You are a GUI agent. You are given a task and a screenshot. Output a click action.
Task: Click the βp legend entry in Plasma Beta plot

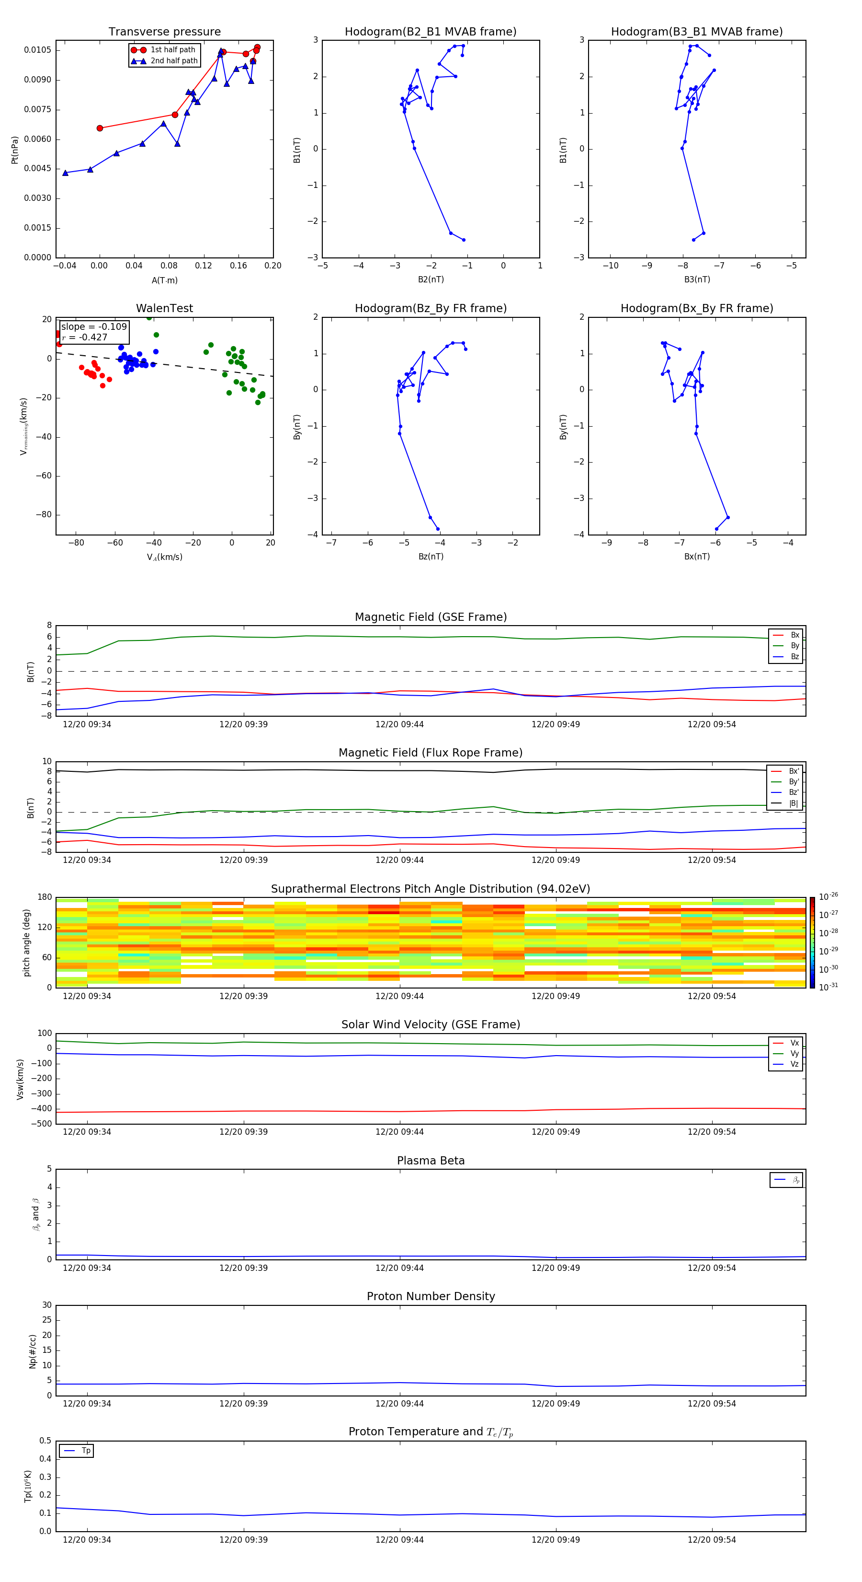786,1180
